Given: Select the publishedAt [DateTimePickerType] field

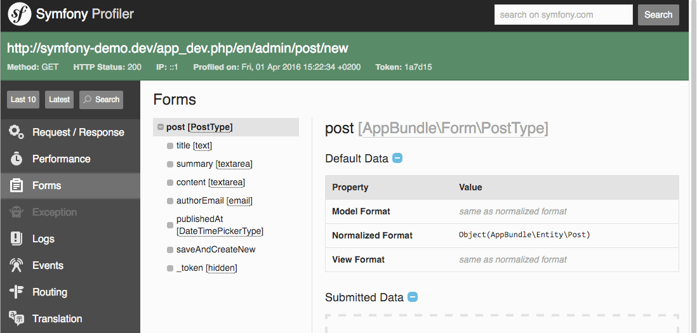Looking at the screenshot, I should (x=220, y=225).
